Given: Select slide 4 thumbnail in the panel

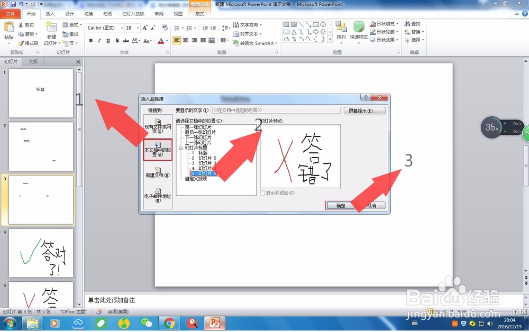Looking at the screenshot, I should click(40, 254).
